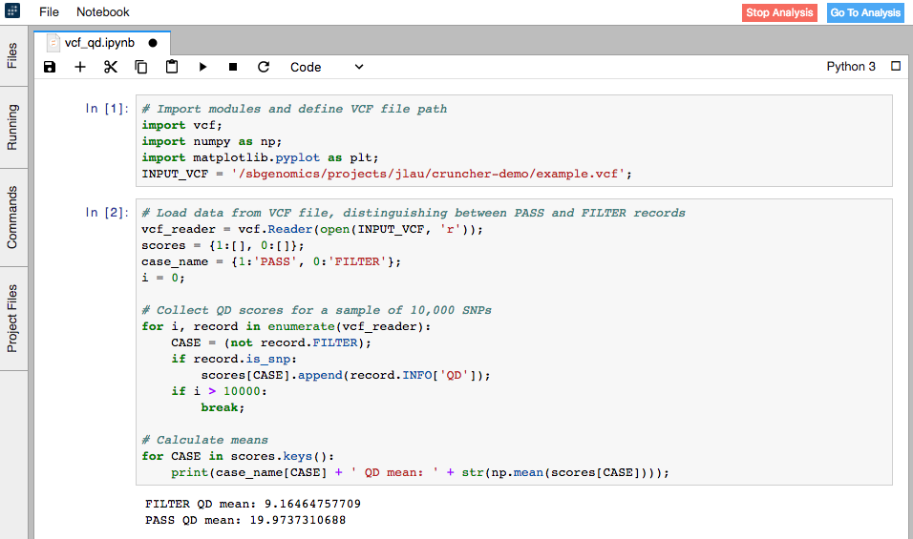Viewport: 913px width, 539px height.
Task: Click the Python 3 kernel name
Action: click(851, 66)
